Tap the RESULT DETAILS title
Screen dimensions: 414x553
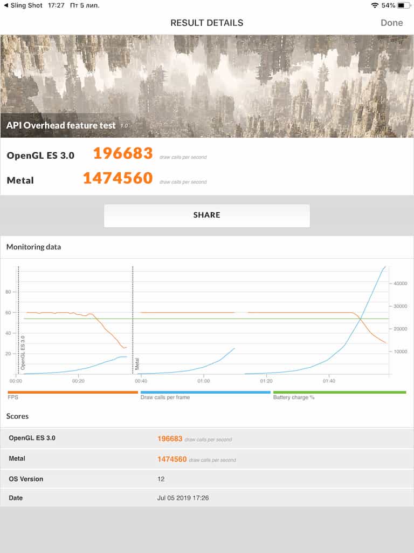point(206,23)
